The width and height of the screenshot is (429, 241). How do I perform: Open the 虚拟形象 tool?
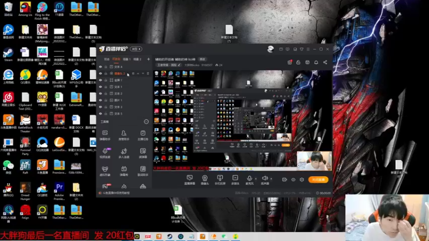105,171
